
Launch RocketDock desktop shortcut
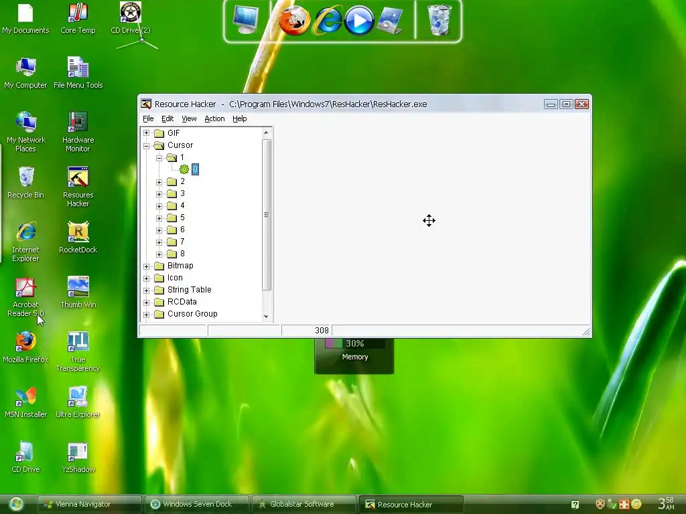pyautogui.click(x=78, y=238)
